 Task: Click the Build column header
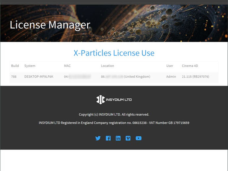click(15, 66)
